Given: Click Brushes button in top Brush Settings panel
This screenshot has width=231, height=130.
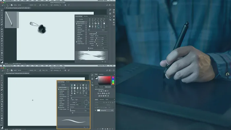Looking at the screenshot, I should pyautogui.click(x=81, y=19).
